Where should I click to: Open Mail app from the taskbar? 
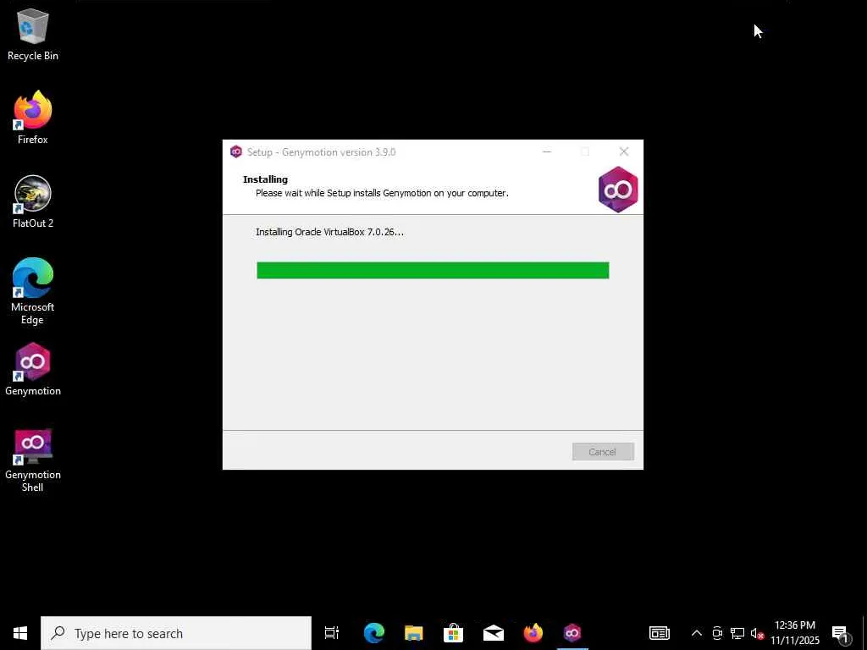tap(494, 633)
